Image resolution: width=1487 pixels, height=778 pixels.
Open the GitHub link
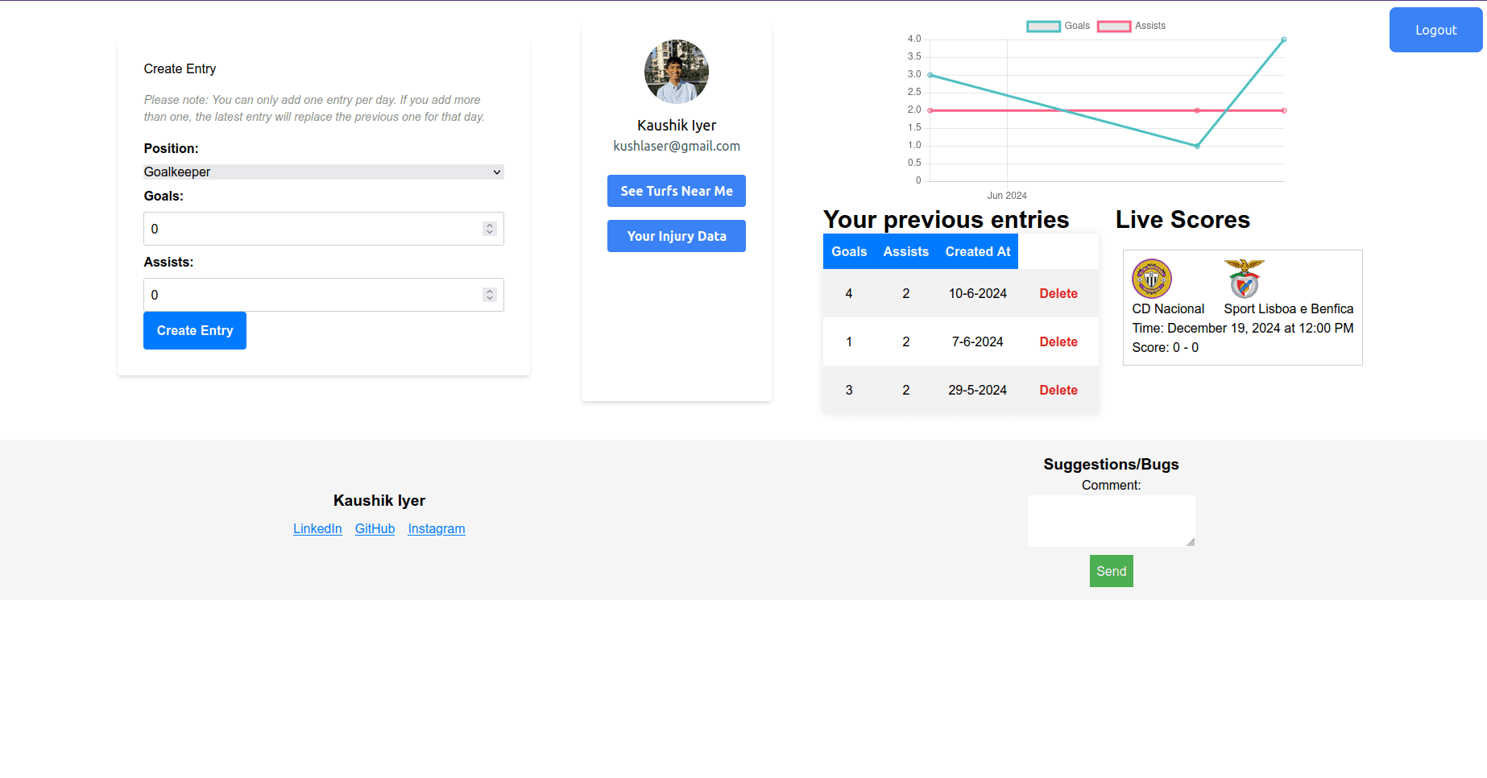point(375,528)
